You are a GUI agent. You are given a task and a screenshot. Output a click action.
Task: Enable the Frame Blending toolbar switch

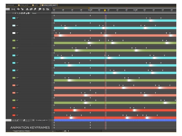point(31,9)
